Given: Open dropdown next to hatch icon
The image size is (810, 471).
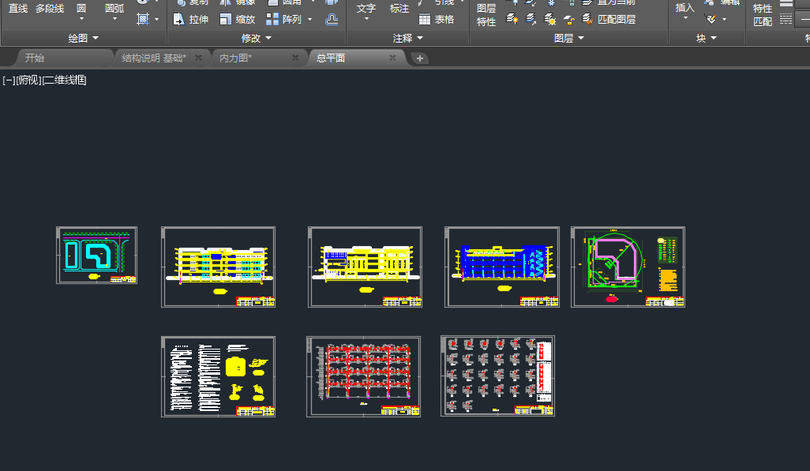Looking at the screenshot, I should tap(156, 19).
